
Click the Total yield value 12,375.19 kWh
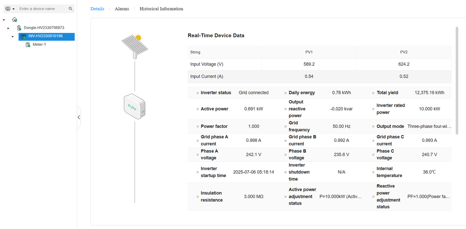430,93
